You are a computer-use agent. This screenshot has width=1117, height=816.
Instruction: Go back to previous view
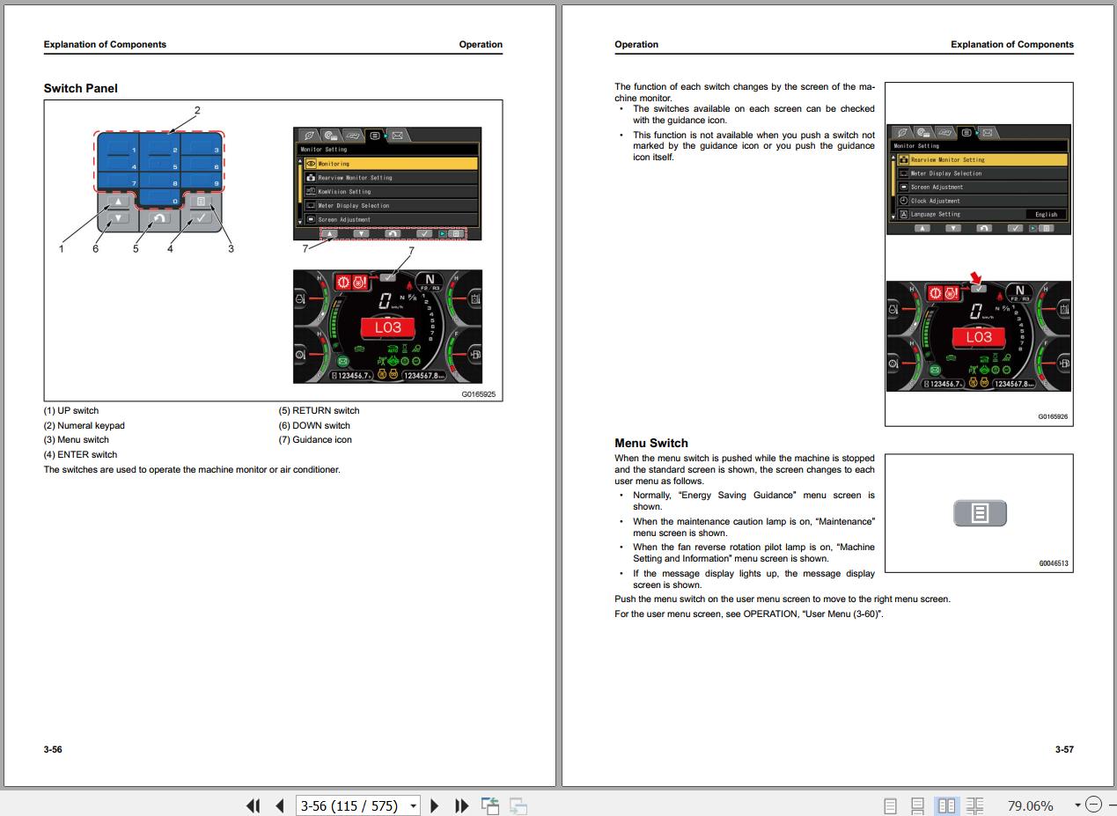[490, 805]
